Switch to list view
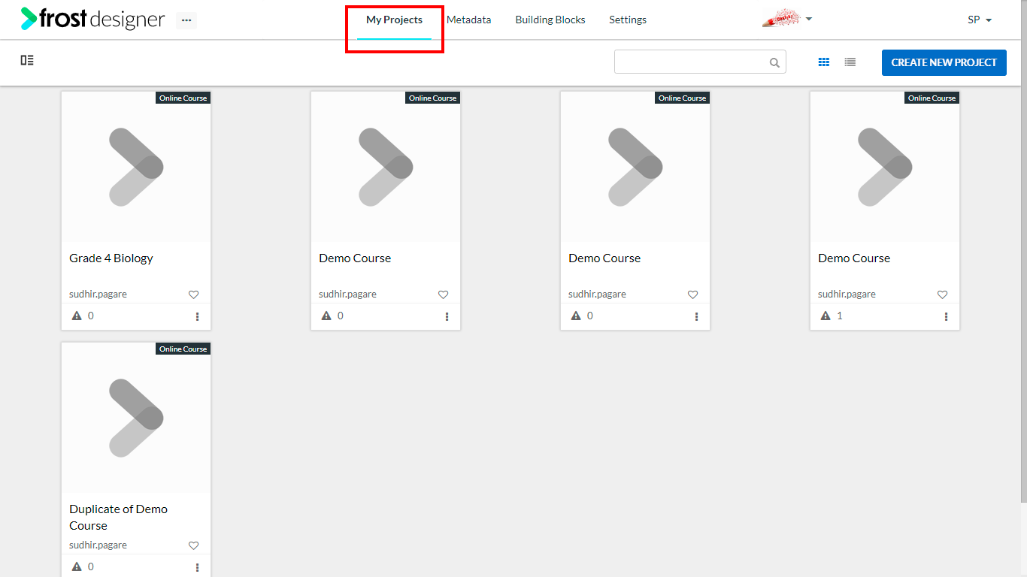The image size is (1027, 577). pyautogui.click(x=850, y=62)
